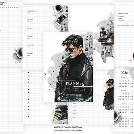Open the center planner cover page
This screenshot has width=134, height=134.
point(68,67)
